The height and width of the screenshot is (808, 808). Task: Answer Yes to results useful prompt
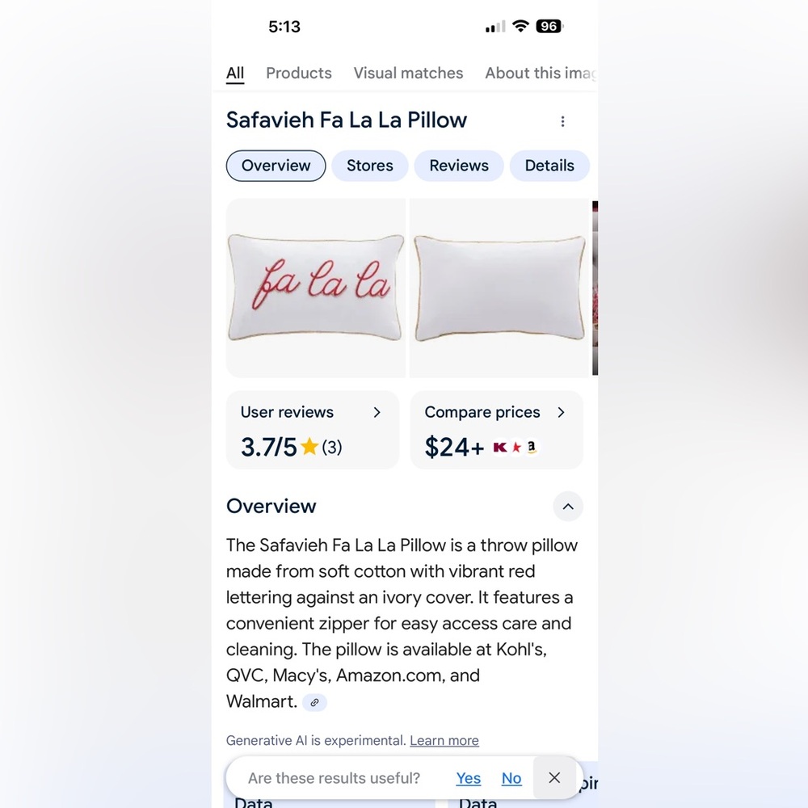pos(468,778)
